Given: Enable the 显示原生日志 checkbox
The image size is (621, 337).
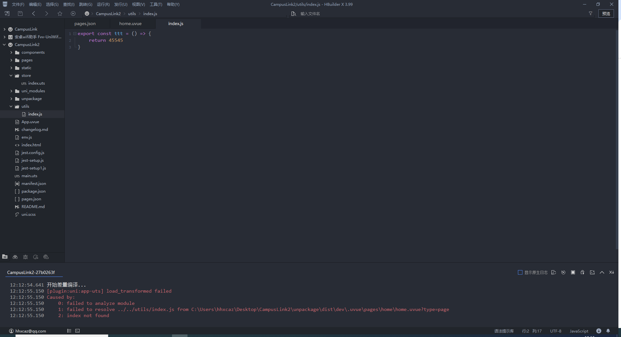Looking at the screenshot, I should (520, 272).
